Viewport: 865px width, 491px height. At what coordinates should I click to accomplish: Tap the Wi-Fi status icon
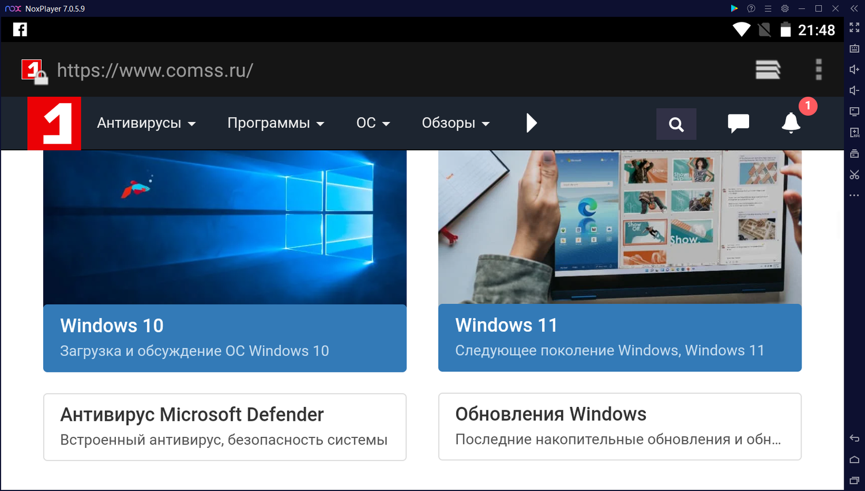pos(741,29)
